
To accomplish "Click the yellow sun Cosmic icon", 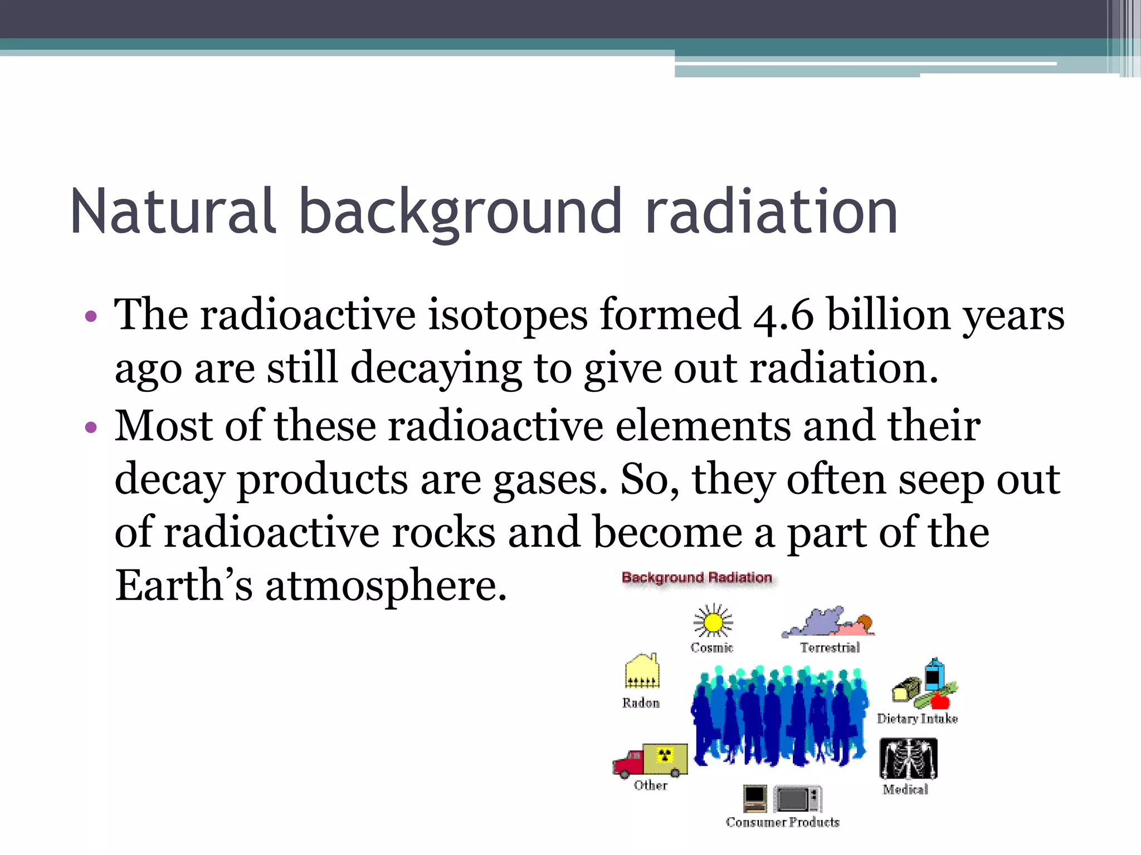I will point(713,621).
